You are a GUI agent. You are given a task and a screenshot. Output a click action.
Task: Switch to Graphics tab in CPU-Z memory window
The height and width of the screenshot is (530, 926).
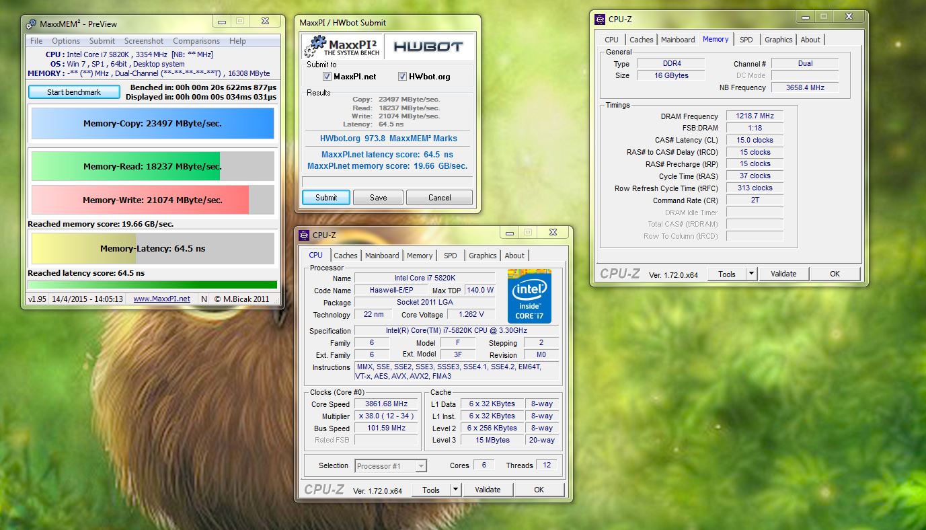(779, 40)
